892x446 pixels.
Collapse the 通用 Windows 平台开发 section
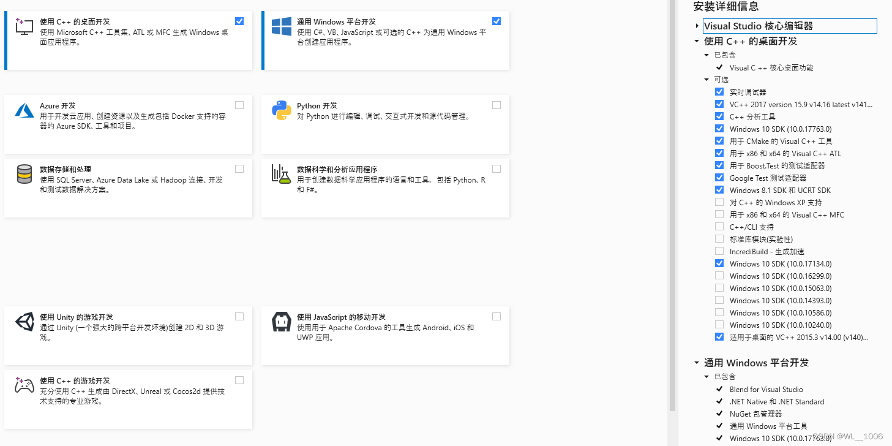pos(696,363)
